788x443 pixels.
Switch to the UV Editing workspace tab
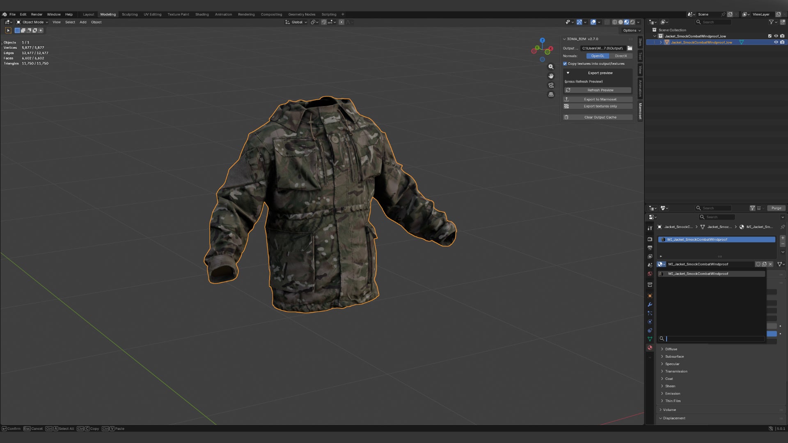tap(152, 14)
